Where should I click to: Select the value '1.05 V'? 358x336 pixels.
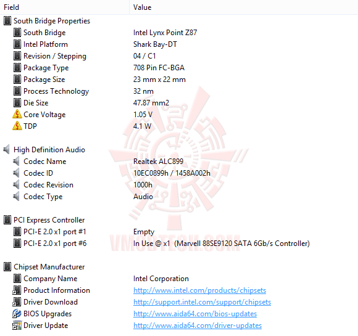coord(143,114)
